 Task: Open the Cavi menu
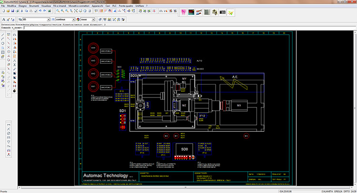tap(108, 6)
